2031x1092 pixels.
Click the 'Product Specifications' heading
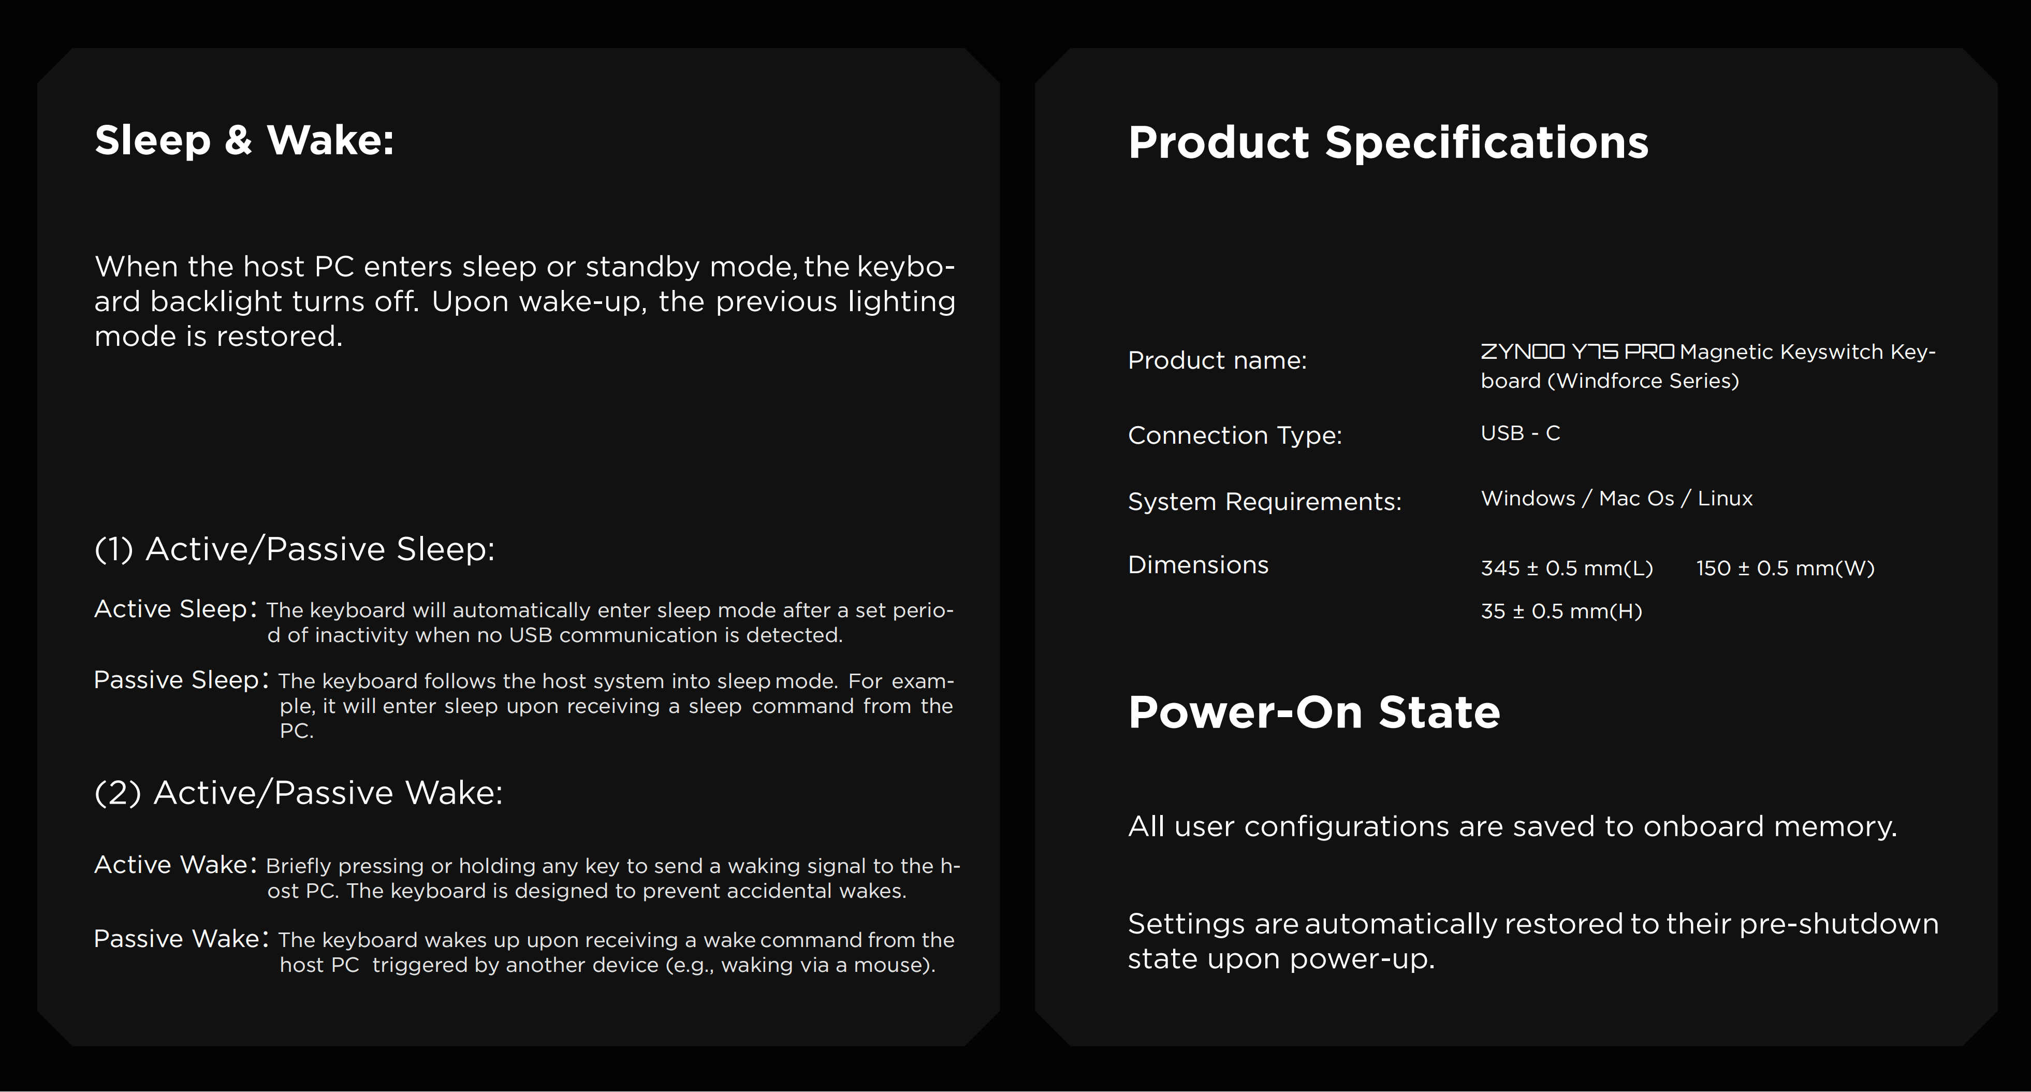pos(1387,143)
